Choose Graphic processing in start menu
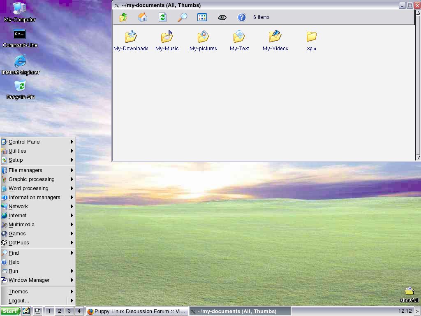The image size is (421, 316). pos(38,179)
